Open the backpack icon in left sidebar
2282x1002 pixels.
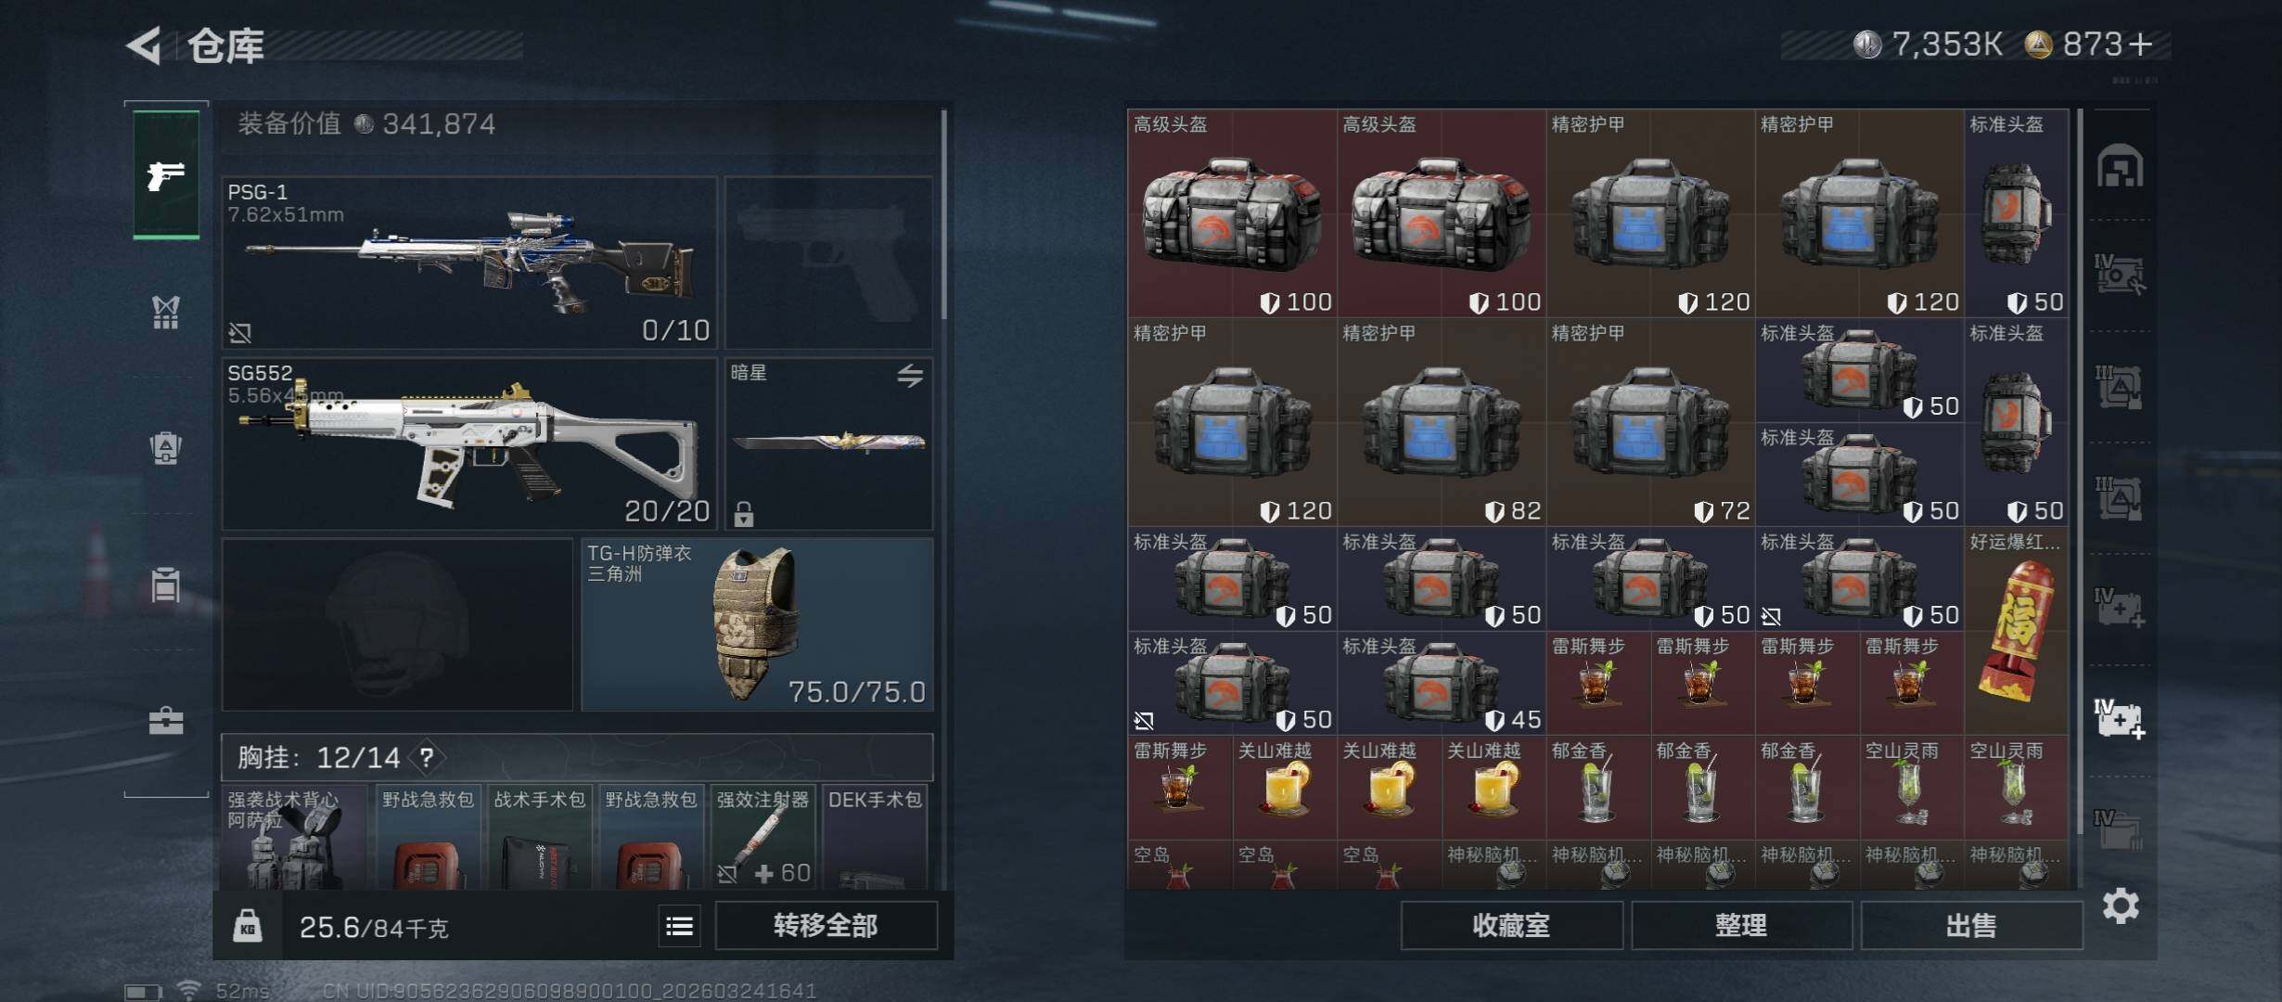point(166,448)
